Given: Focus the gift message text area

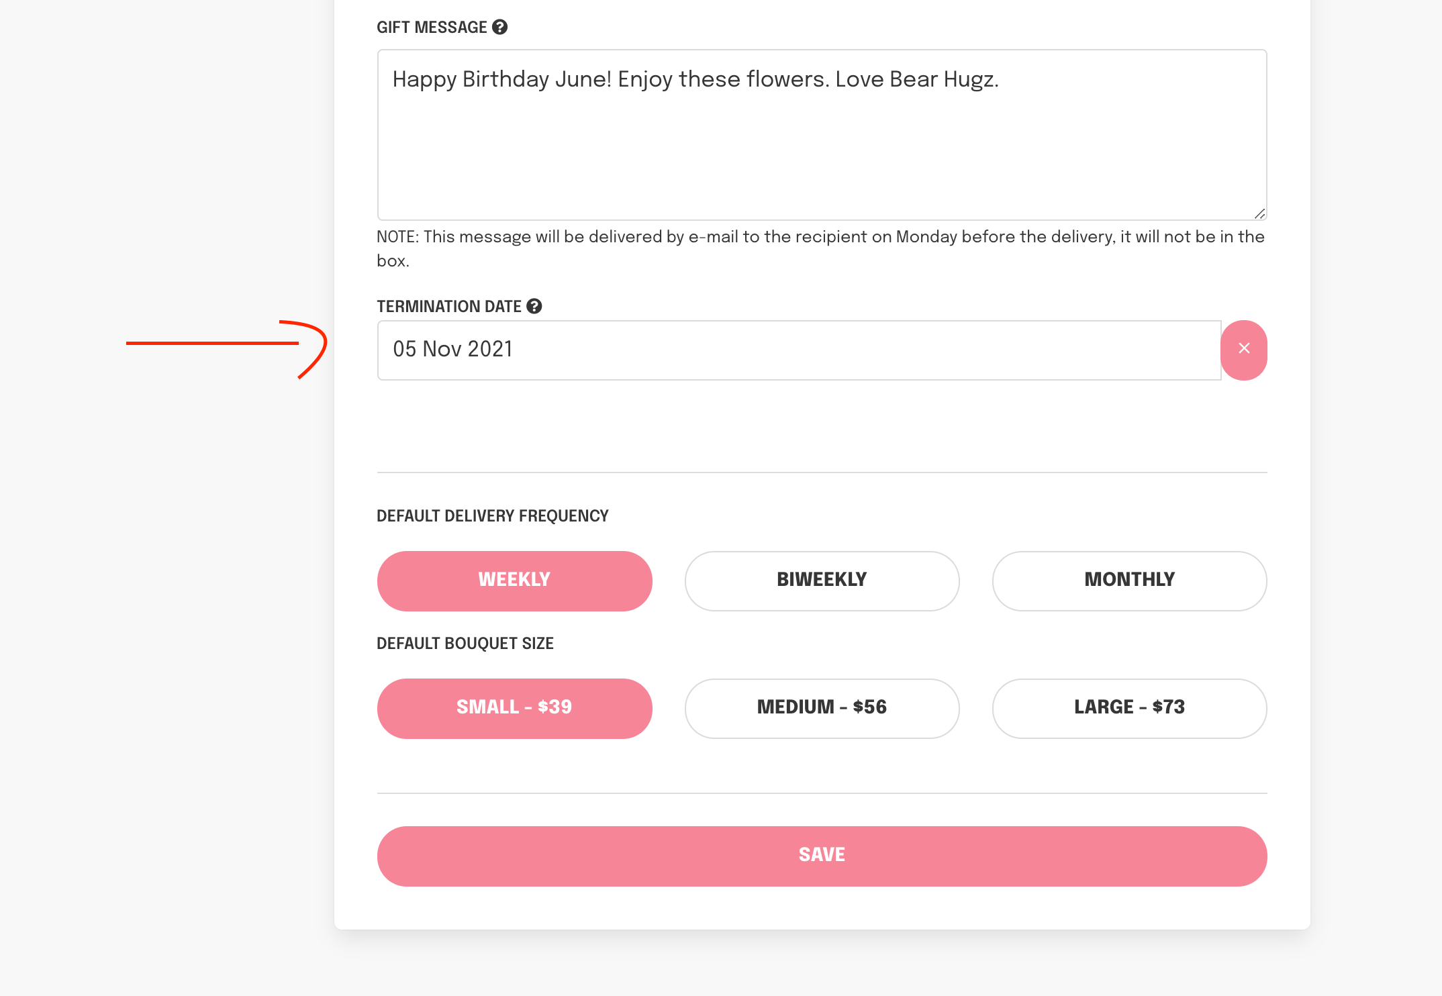Looking at the screenshot, I should coord(822,135).
